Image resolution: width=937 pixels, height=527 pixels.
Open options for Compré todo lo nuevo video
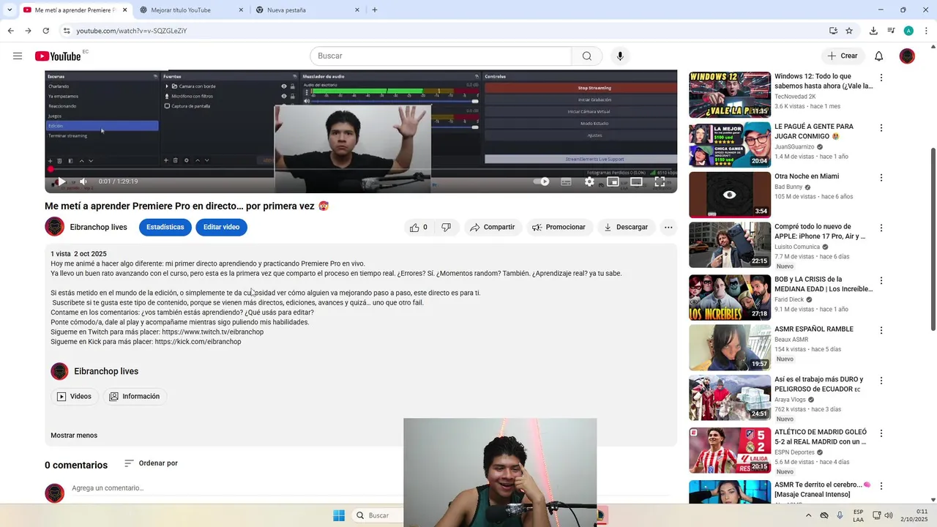click(x=881, y=228)
